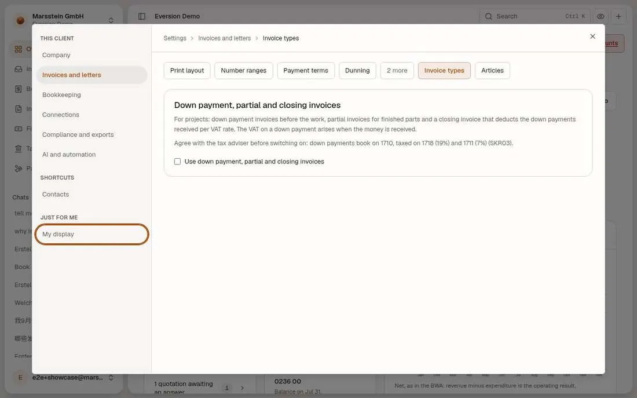
Task: Open My display settings
Action: [x=92, y=234]
